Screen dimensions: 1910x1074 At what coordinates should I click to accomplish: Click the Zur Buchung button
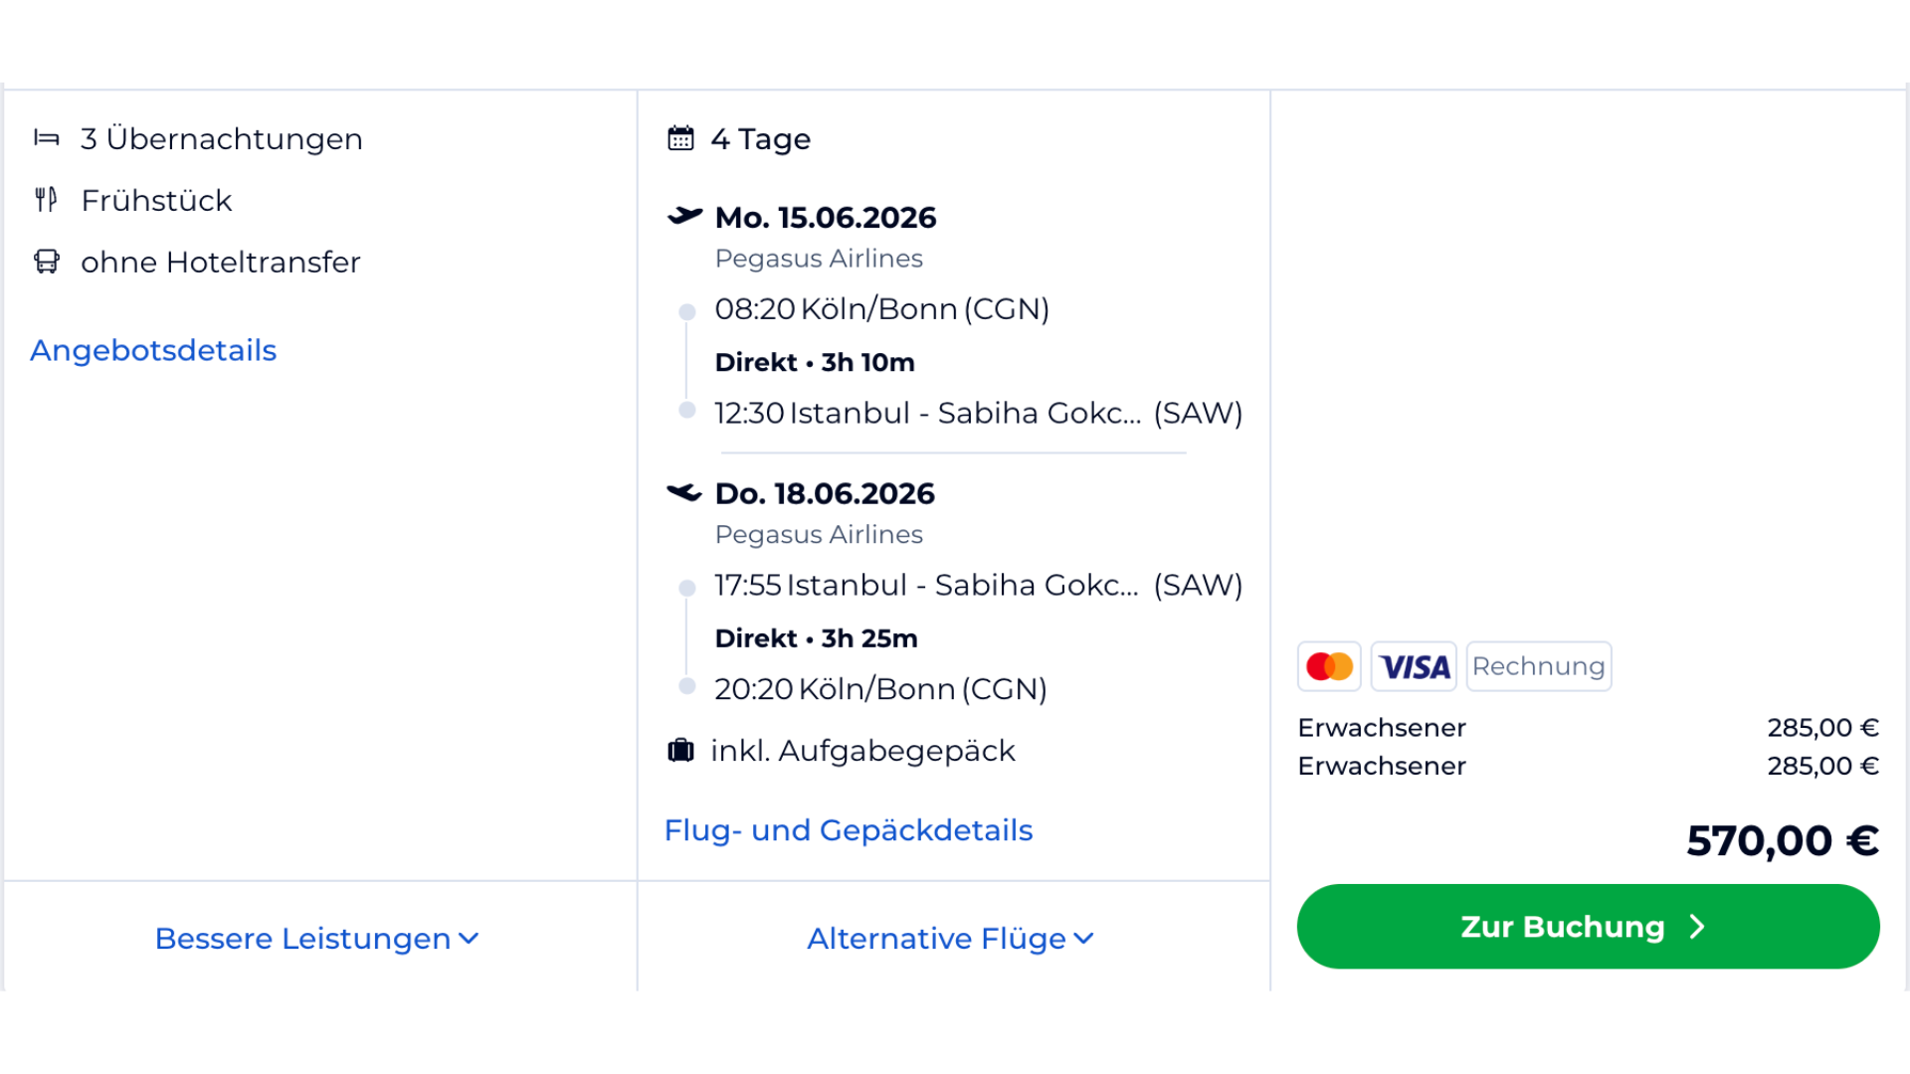[1587, 926]
